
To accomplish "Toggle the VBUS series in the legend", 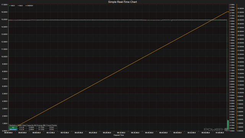I will point(12,6).
